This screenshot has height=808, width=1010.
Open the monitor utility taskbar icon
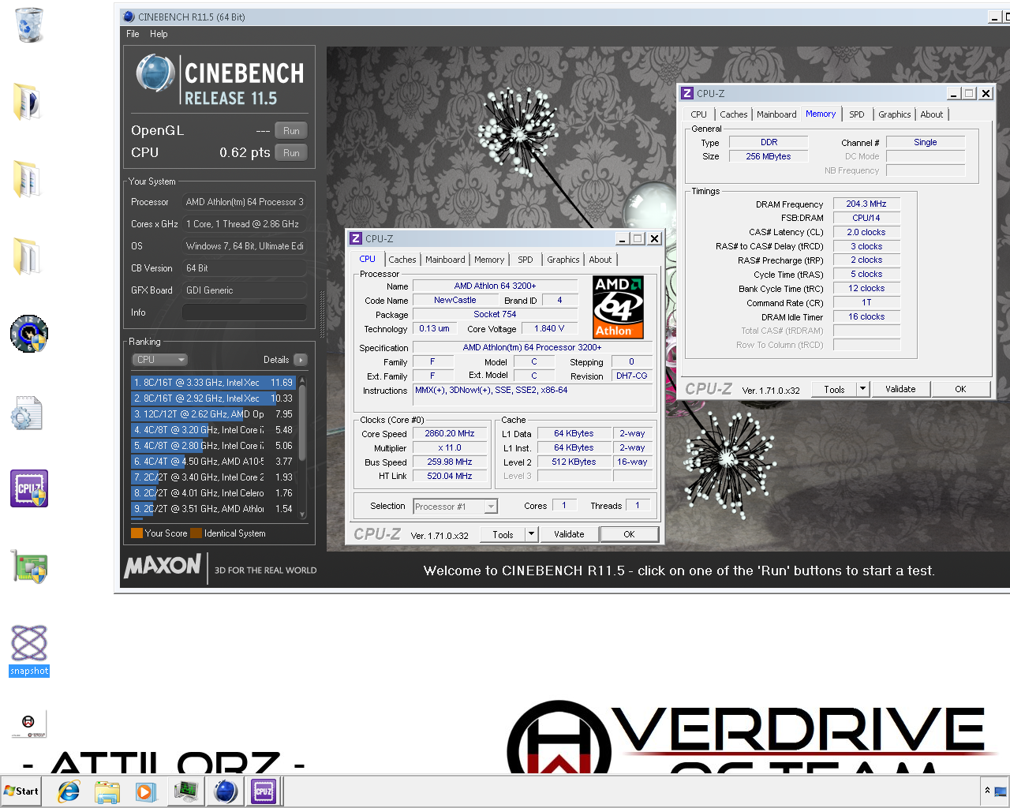pyautogui.click(x=185, y=791)
